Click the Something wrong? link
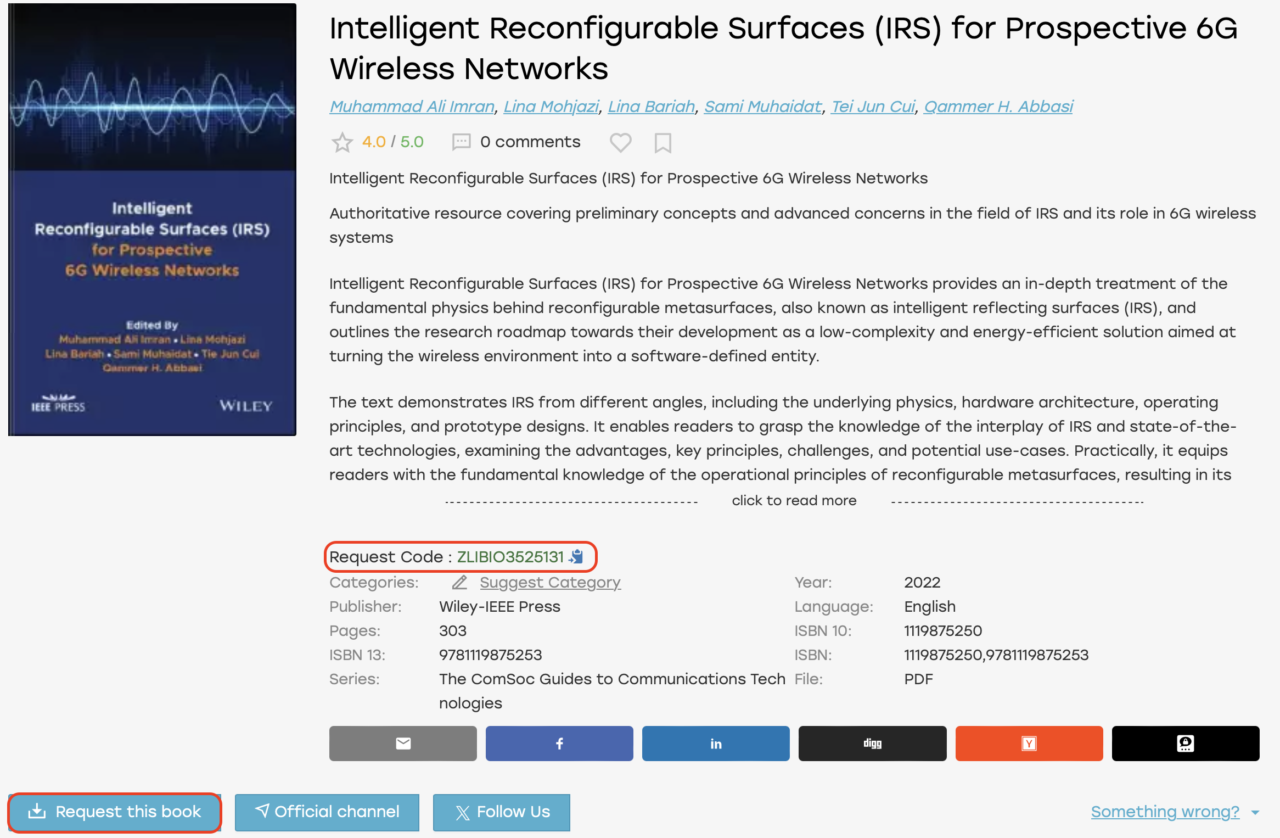The image size is (1280, 838). (1165, 811)
